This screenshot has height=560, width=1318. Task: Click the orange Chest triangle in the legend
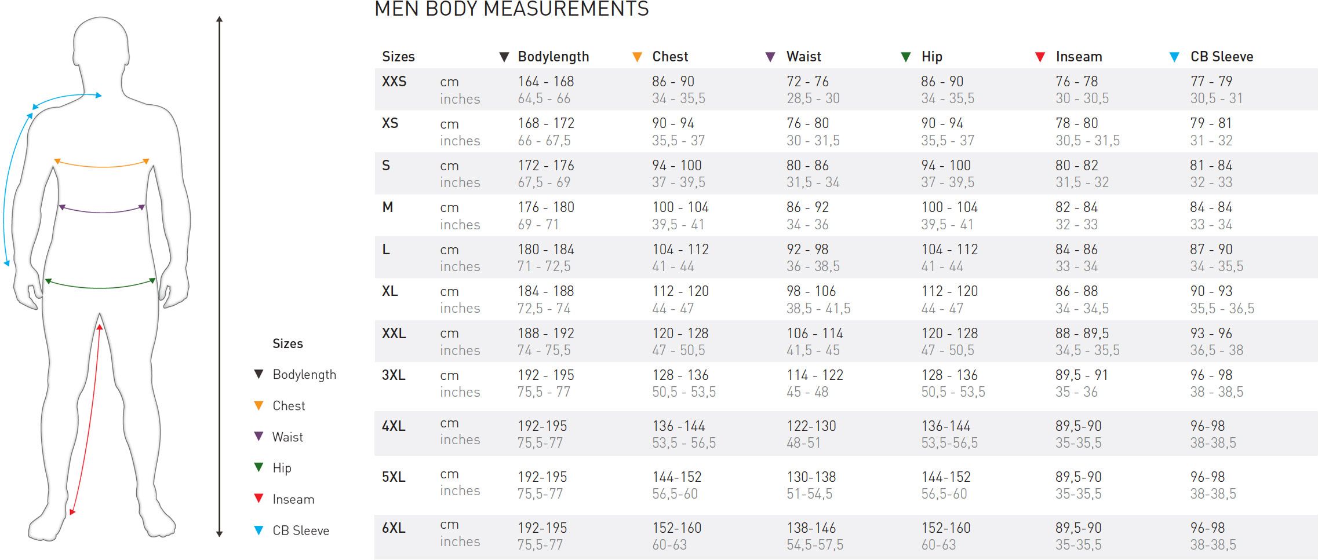259,405
